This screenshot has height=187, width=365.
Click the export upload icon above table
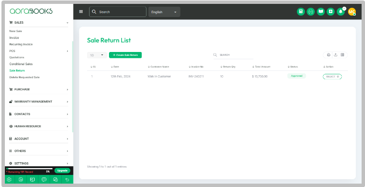(x=335, y=55)
